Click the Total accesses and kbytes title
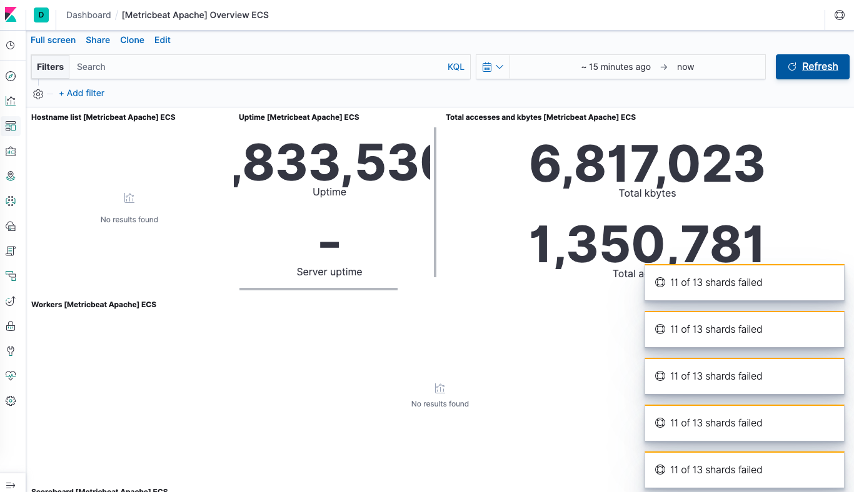This screenshot has width=854, height=492. [x=541, y=117]
